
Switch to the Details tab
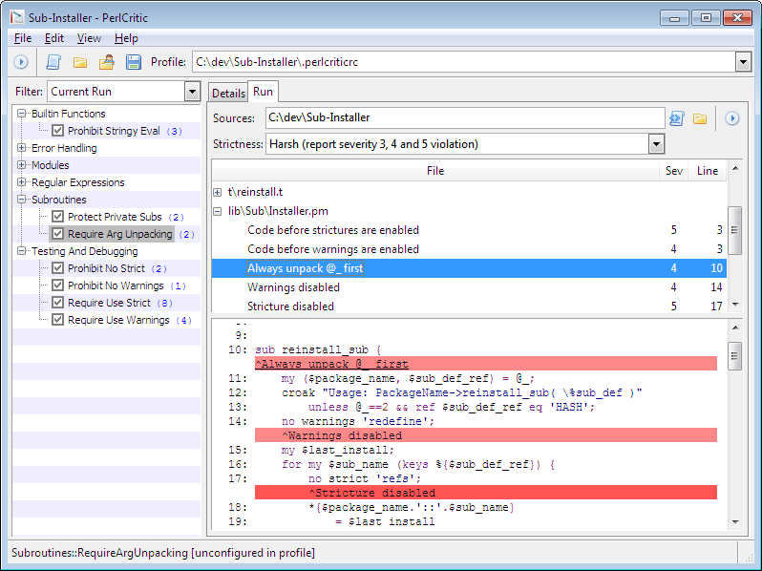click(x=228, y=93)
